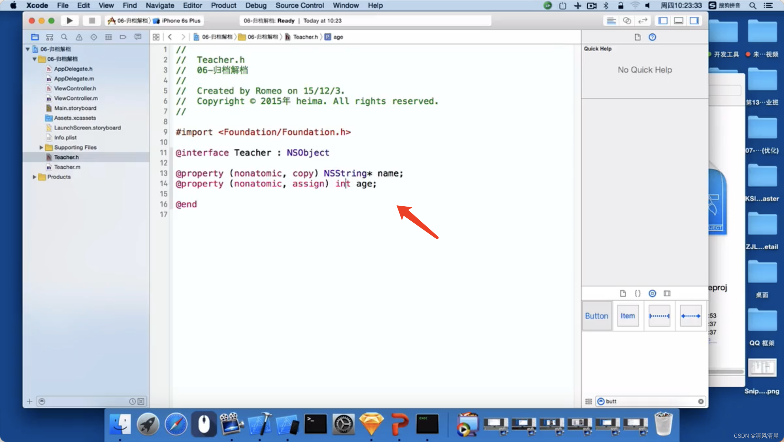The height and width of the screenshot is (442, 784).
Task: Expand the Supporting Files group
Action: 41,147
